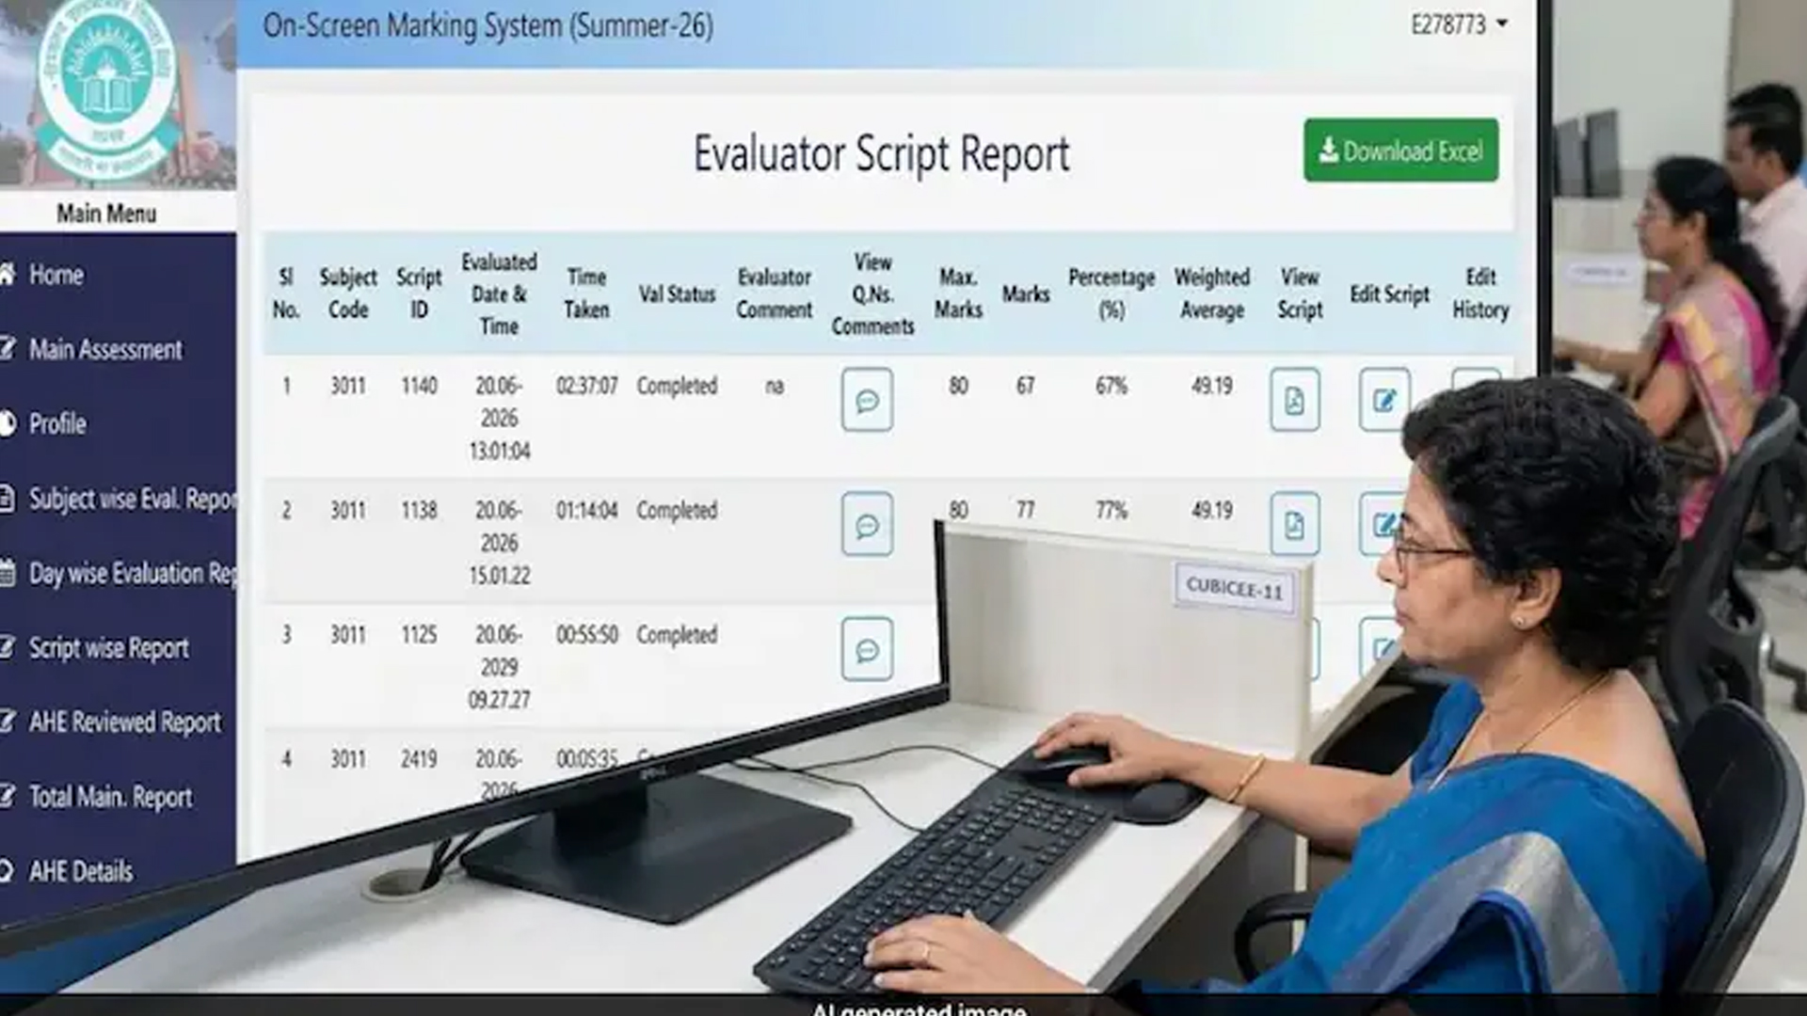Open Q.Ns. comments for script 1125
The image size is (1807, 1016).
(x=867, y=649)
